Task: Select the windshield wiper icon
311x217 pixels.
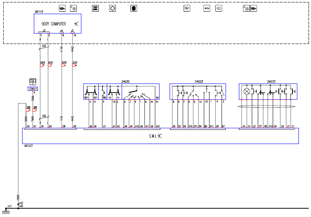Action: point(187,8)
